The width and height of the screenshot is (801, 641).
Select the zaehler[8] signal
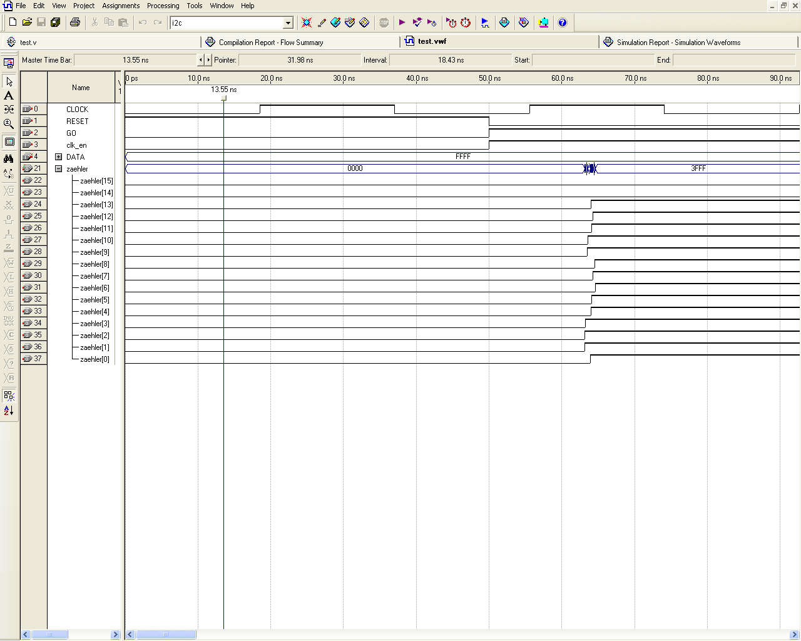click(x=94, y=264)
